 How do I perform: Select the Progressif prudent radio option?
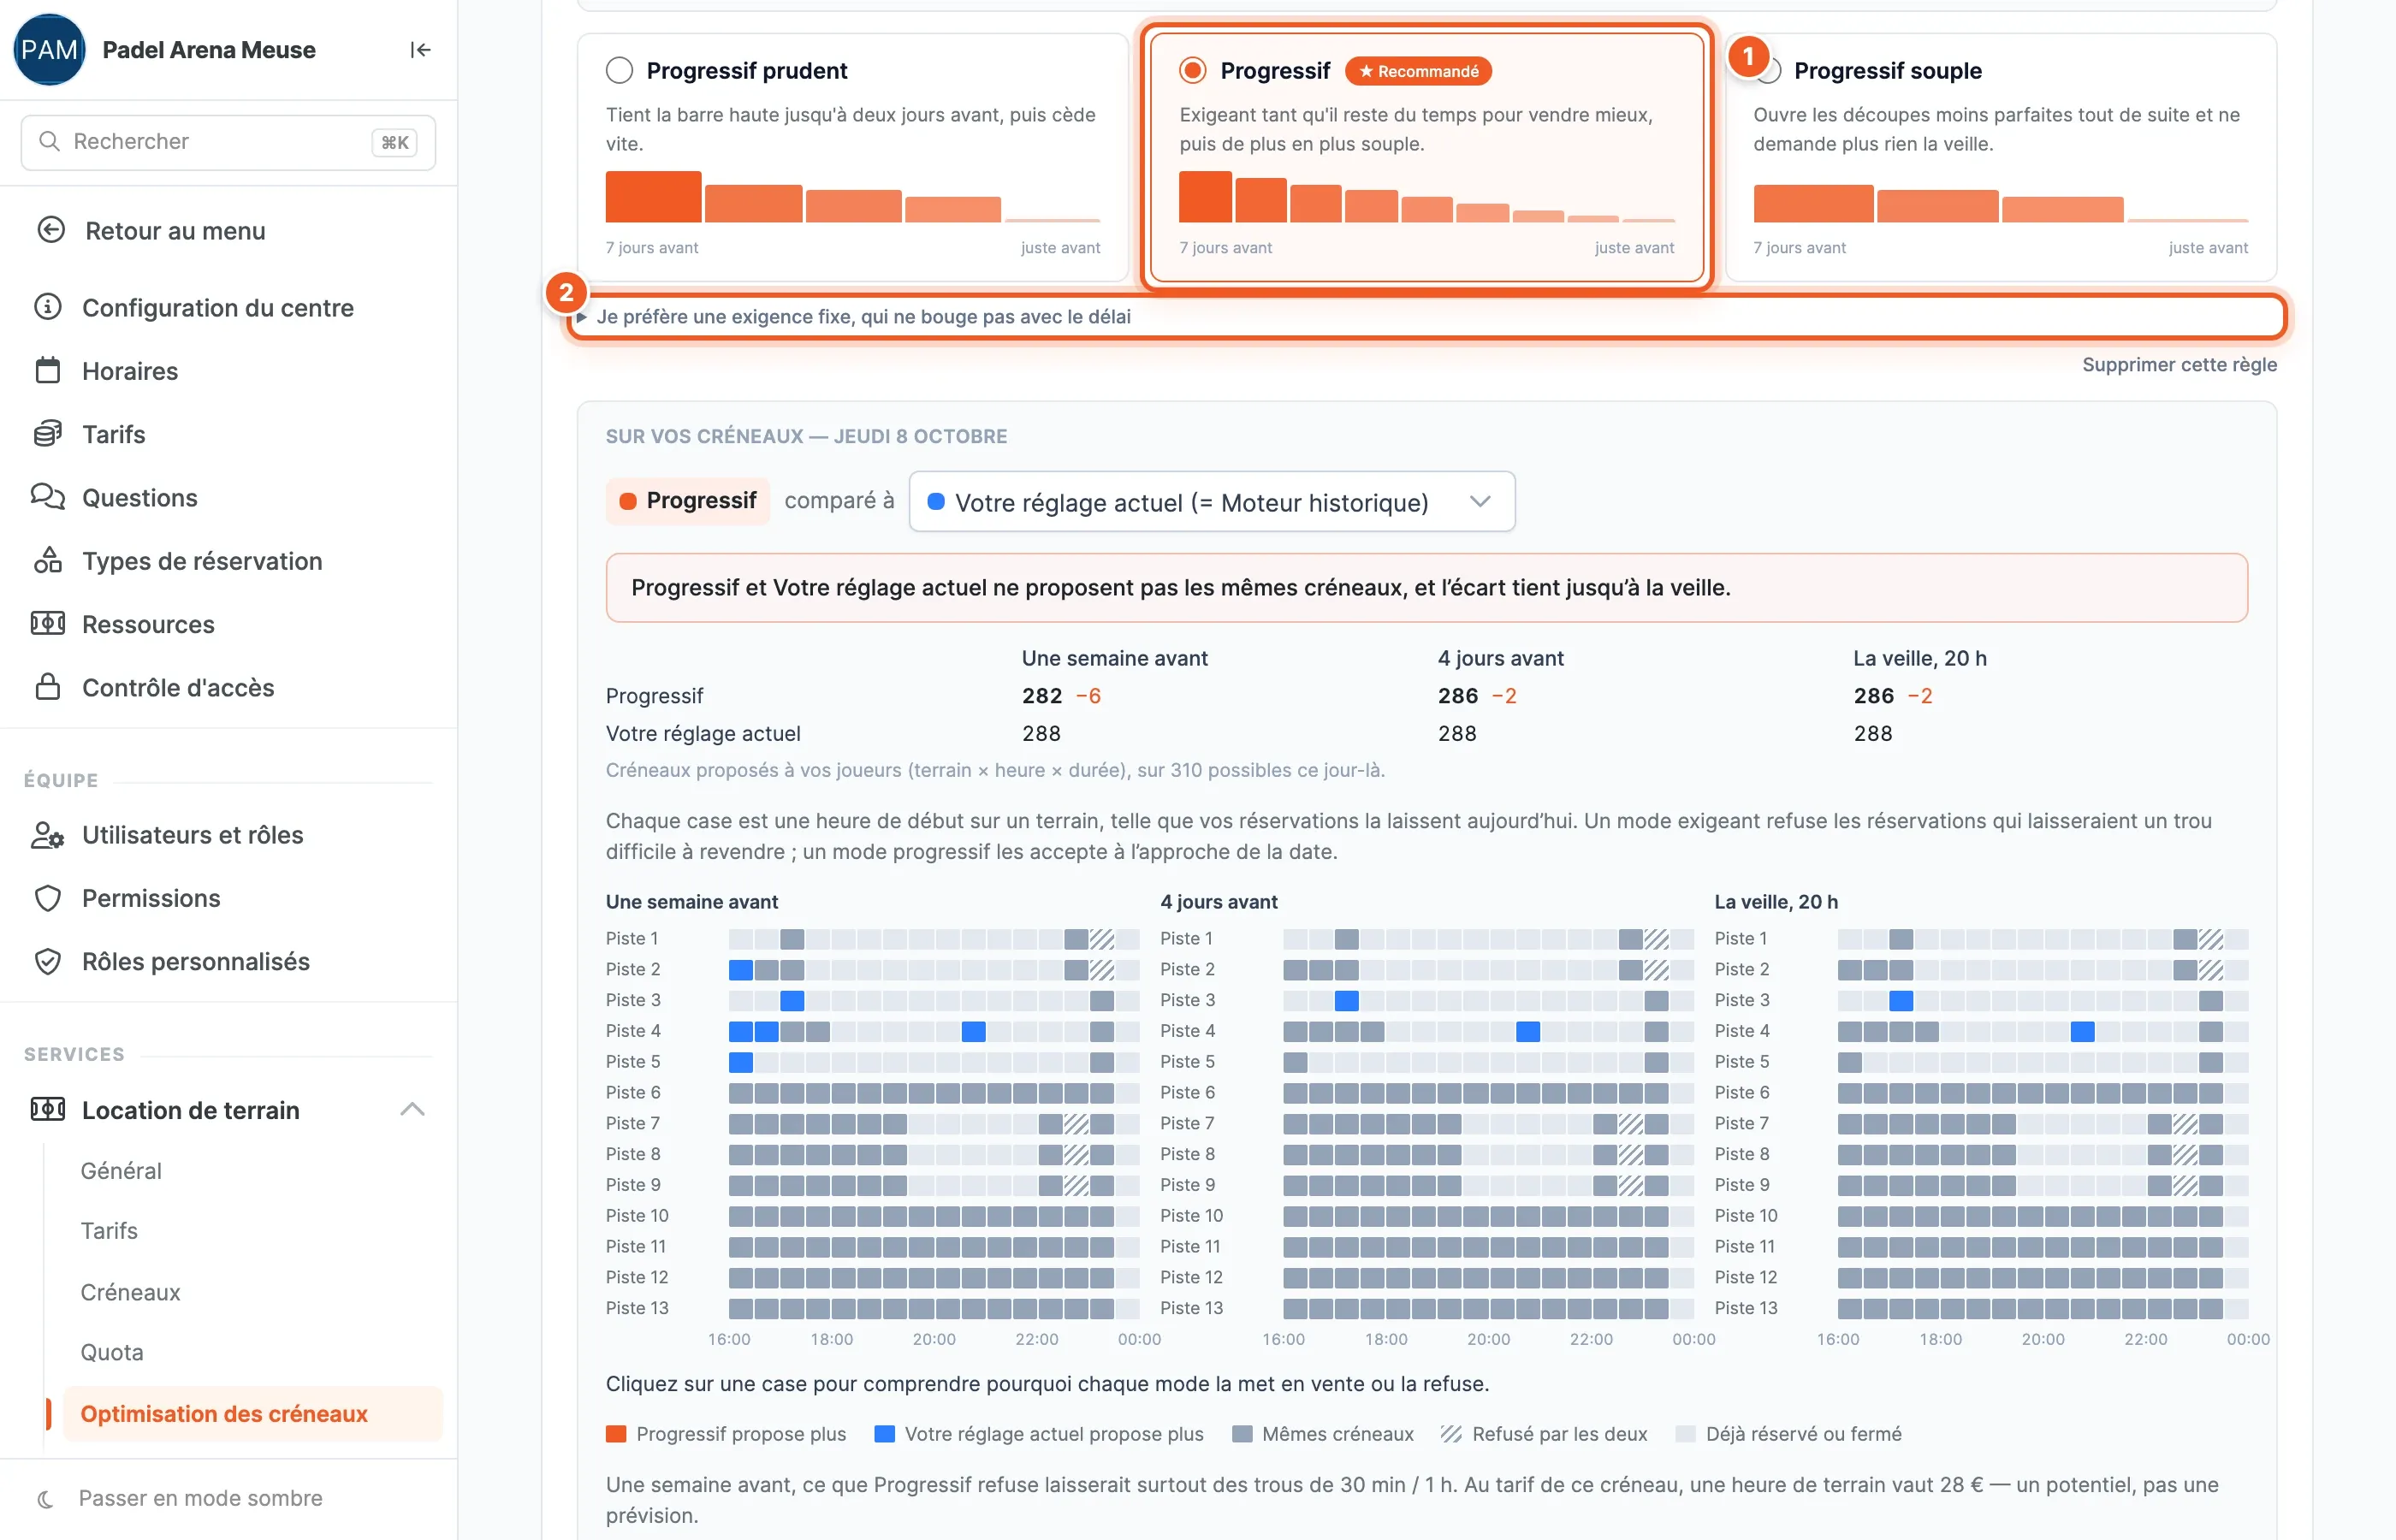tap(620, 70)
